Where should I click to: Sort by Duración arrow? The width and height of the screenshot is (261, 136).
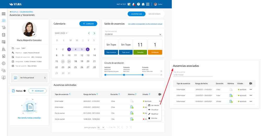pyautogui.click(x=119, y=94)
